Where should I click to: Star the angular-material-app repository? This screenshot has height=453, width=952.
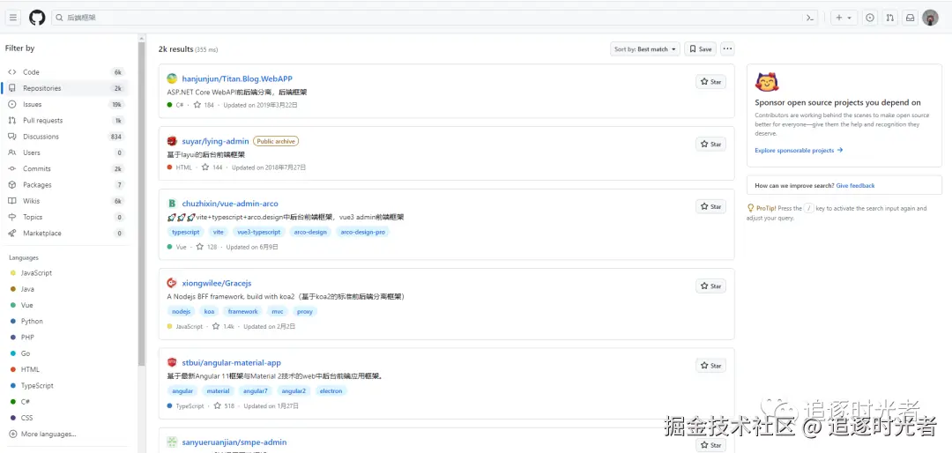click(711, 366)
